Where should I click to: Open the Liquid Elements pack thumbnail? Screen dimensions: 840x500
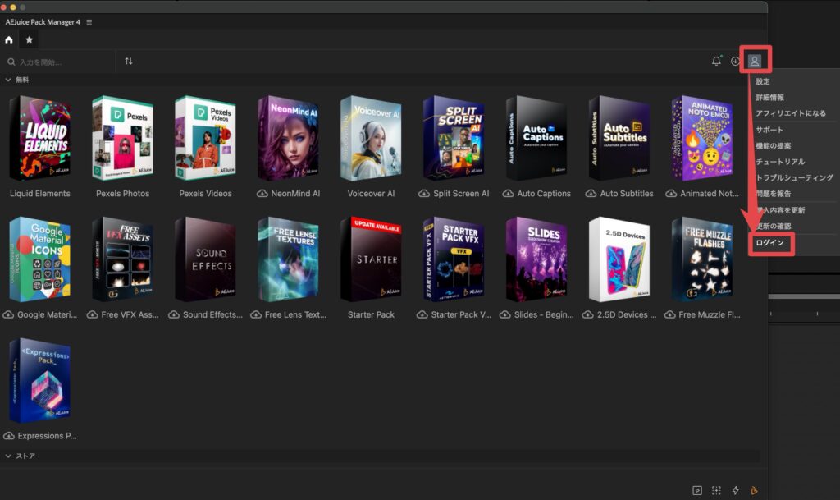pos(40,138)
